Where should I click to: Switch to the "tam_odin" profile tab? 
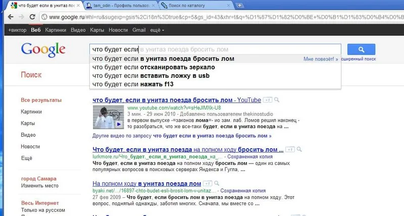click(121, 6)
